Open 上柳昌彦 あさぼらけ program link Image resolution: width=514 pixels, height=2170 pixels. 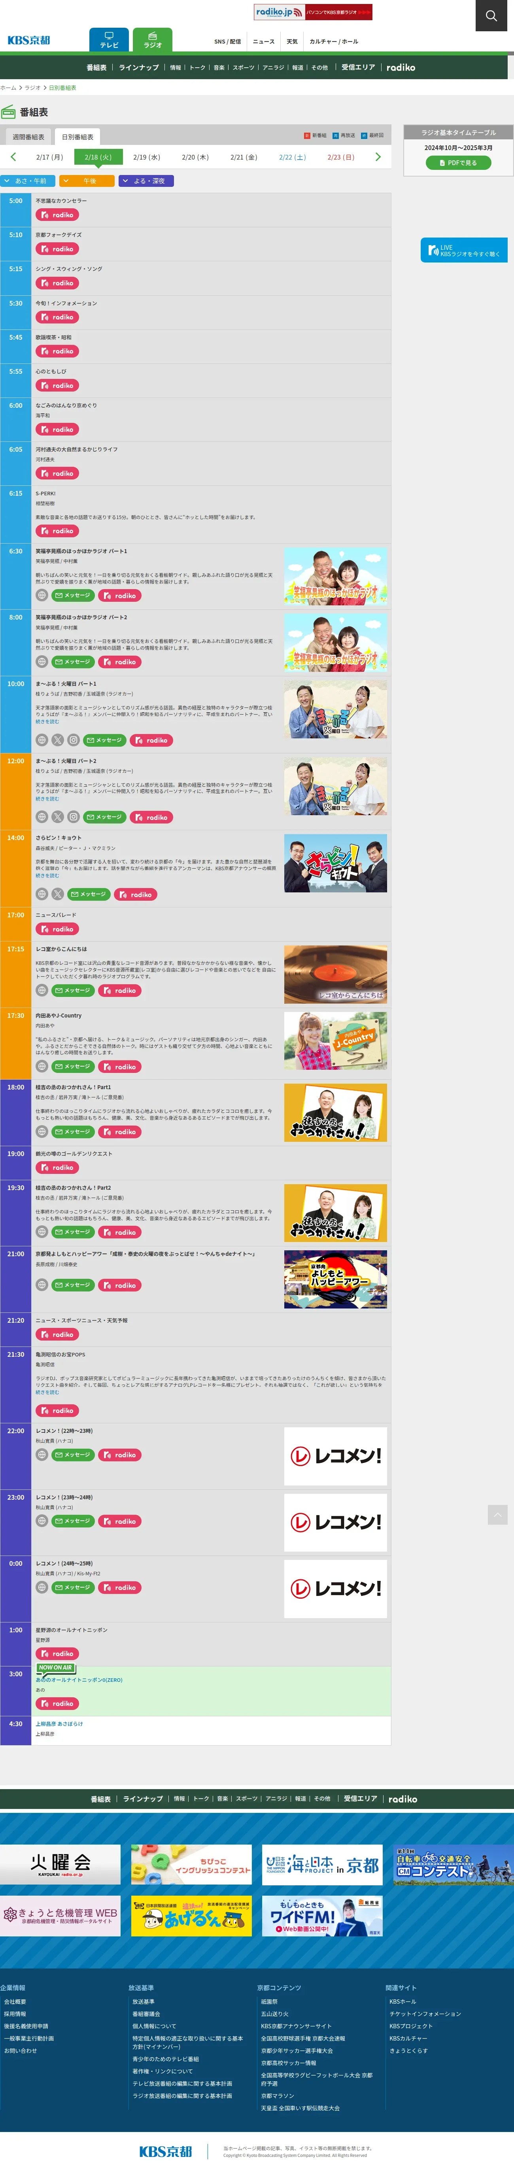[59, 1723]
